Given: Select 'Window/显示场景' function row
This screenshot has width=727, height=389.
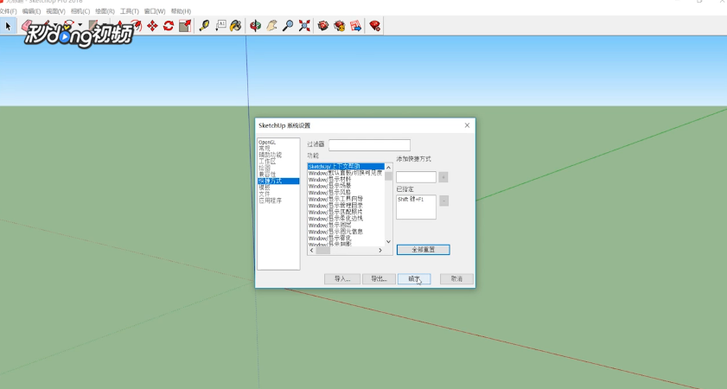Looking at the screenshot, I should click(x=346, y=186).
